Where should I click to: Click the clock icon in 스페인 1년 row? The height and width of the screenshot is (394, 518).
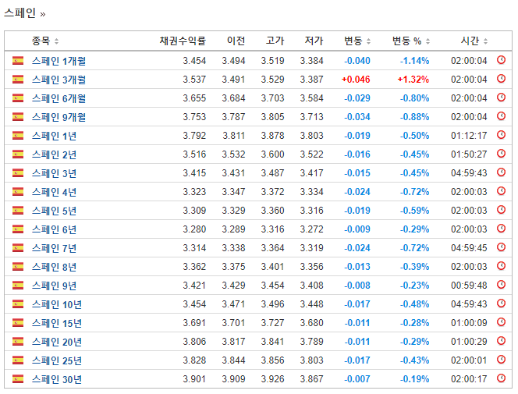tap(501, 135)
